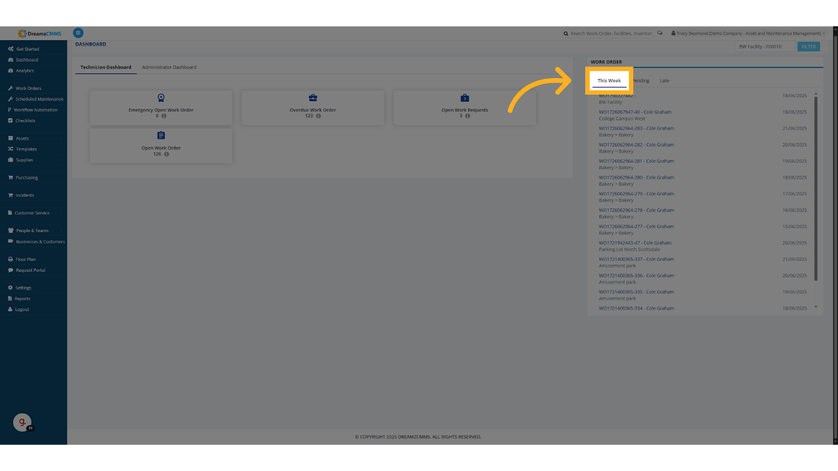Select the This Week work order tab
Screen dimensions: 838x471
pos(609,81)
